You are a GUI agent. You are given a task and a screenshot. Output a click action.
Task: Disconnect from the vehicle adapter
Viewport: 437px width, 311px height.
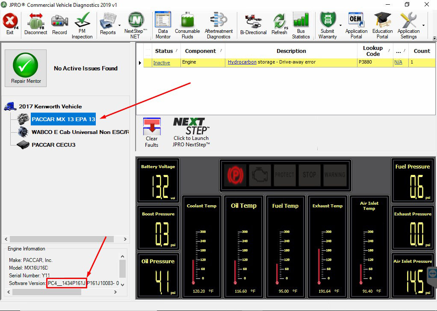pyautogui.click(x=35, y=24)
